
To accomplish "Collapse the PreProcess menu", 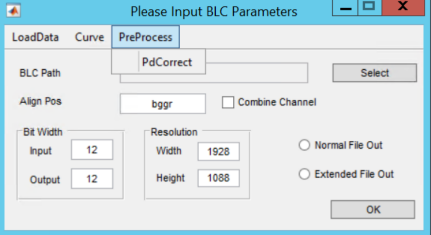I will coord(145,37).
